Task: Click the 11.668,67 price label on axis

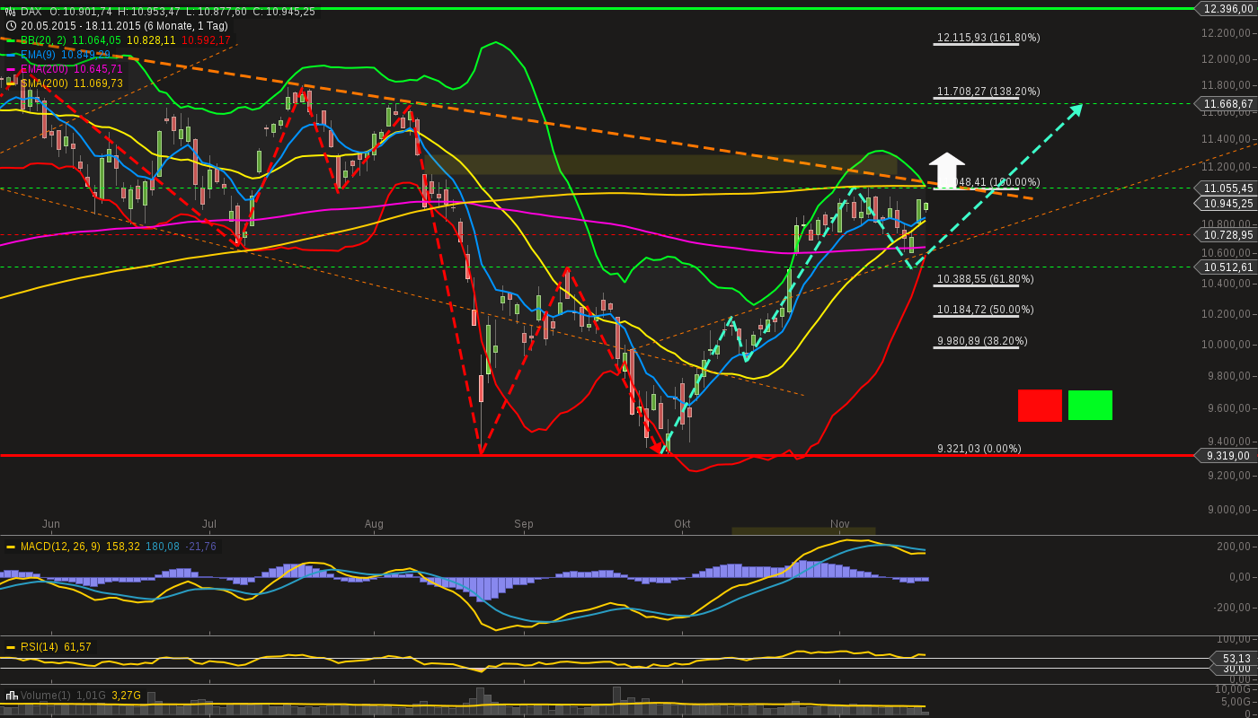Action: point(1227,104)
